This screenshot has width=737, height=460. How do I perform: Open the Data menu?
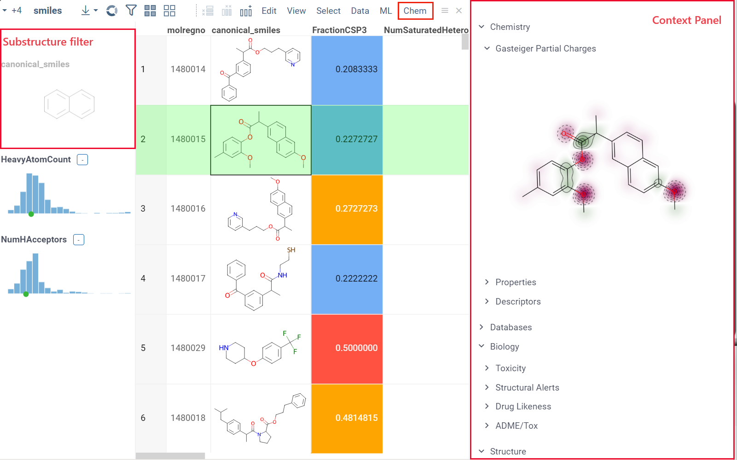coord(360,10)
